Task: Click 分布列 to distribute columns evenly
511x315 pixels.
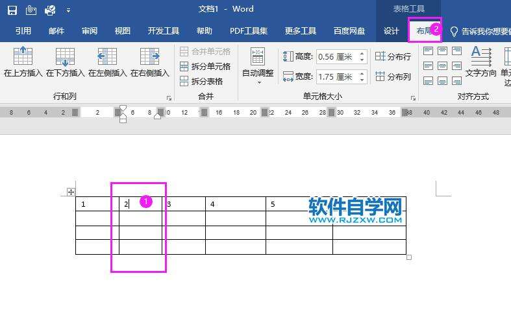Action: pyautogui.click(x=393, y=76)
